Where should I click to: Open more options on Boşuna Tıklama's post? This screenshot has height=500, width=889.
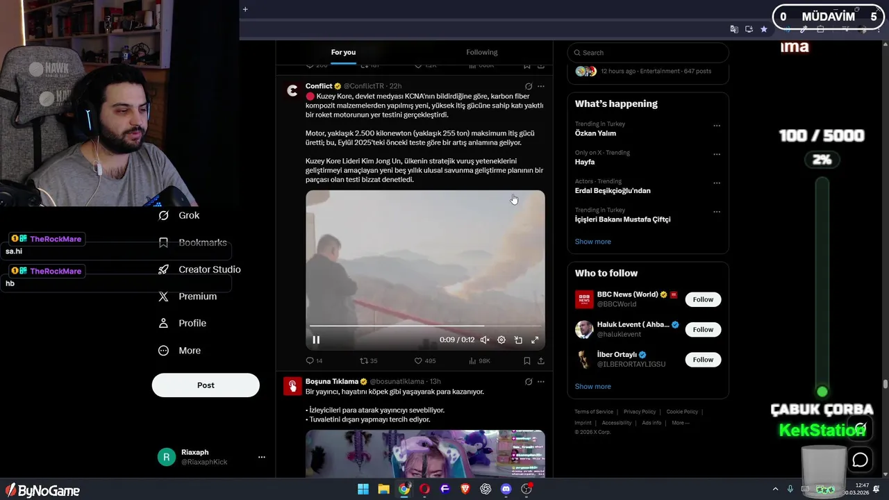pos(541,381)
